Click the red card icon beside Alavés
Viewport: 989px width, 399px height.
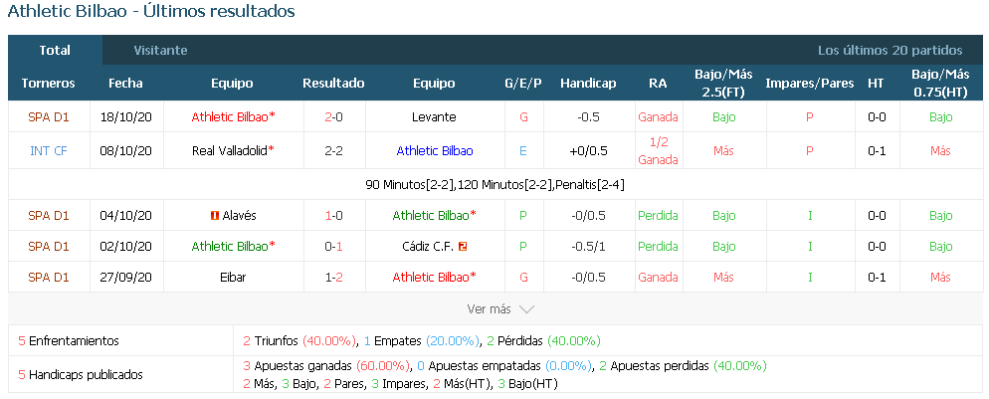click(x=215, y=216)
